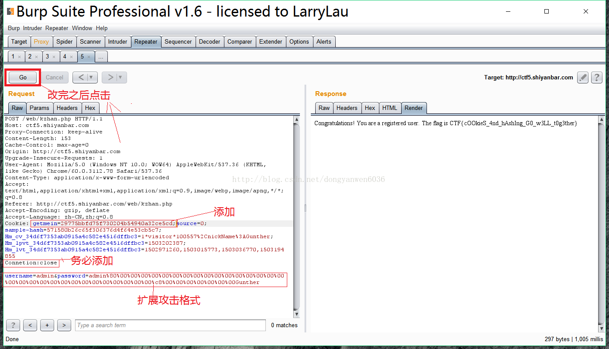The height and width of the screenshot is (349, 609).
Task: Click the 'Host: ctf5.shiyanbar.com' header line
Action: pos(47,125)
